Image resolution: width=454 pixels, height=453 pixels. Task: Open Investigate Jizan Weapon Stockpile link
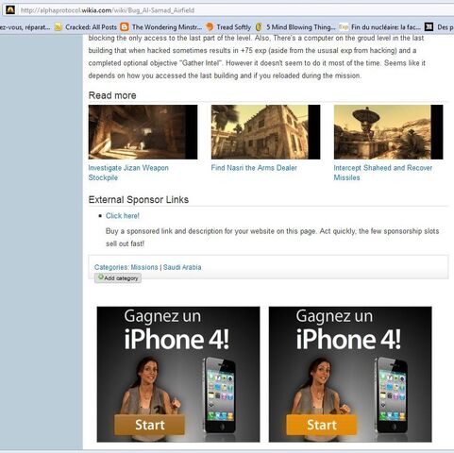point(128,173)
